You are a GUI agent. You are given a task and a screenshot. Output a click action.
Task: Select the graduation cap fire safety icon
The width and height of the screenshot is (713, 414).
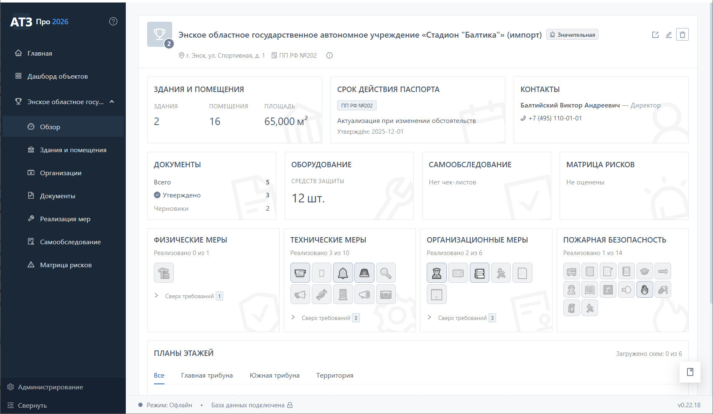(644, 271)
